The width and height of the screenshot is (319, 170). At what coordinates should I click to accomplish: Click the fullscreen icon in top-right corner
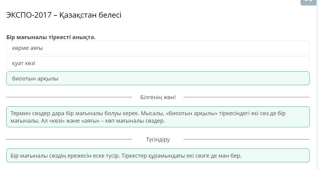pos(308,2)
